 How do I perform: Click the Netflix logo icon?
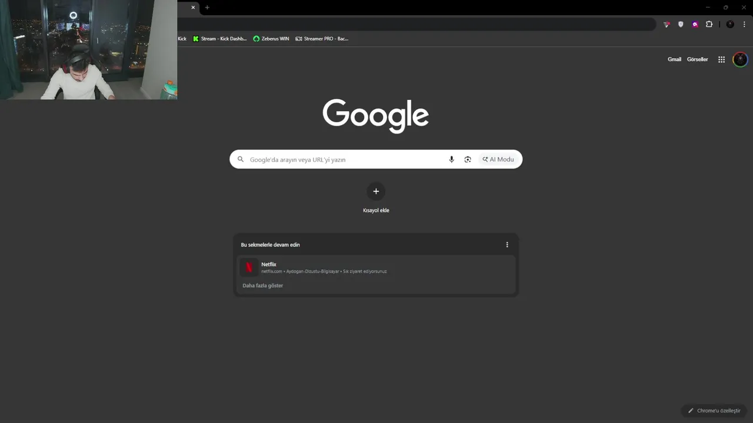pos(249,267)
